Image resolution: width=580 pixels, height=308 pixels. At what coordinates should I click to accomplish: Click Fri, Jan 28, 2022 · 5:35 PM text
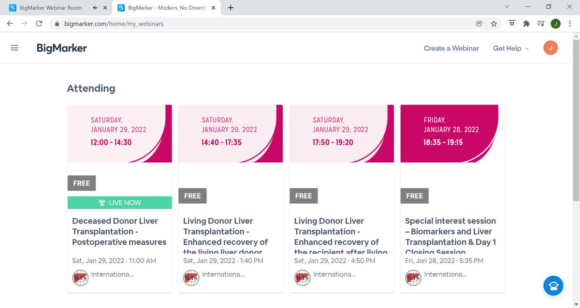[444, 261]
